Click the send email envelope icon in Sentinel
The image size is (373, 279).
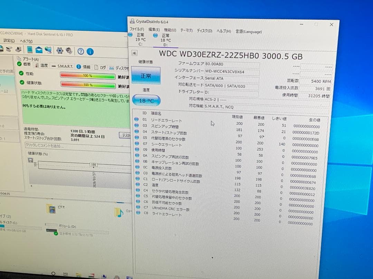pos(39,50)
